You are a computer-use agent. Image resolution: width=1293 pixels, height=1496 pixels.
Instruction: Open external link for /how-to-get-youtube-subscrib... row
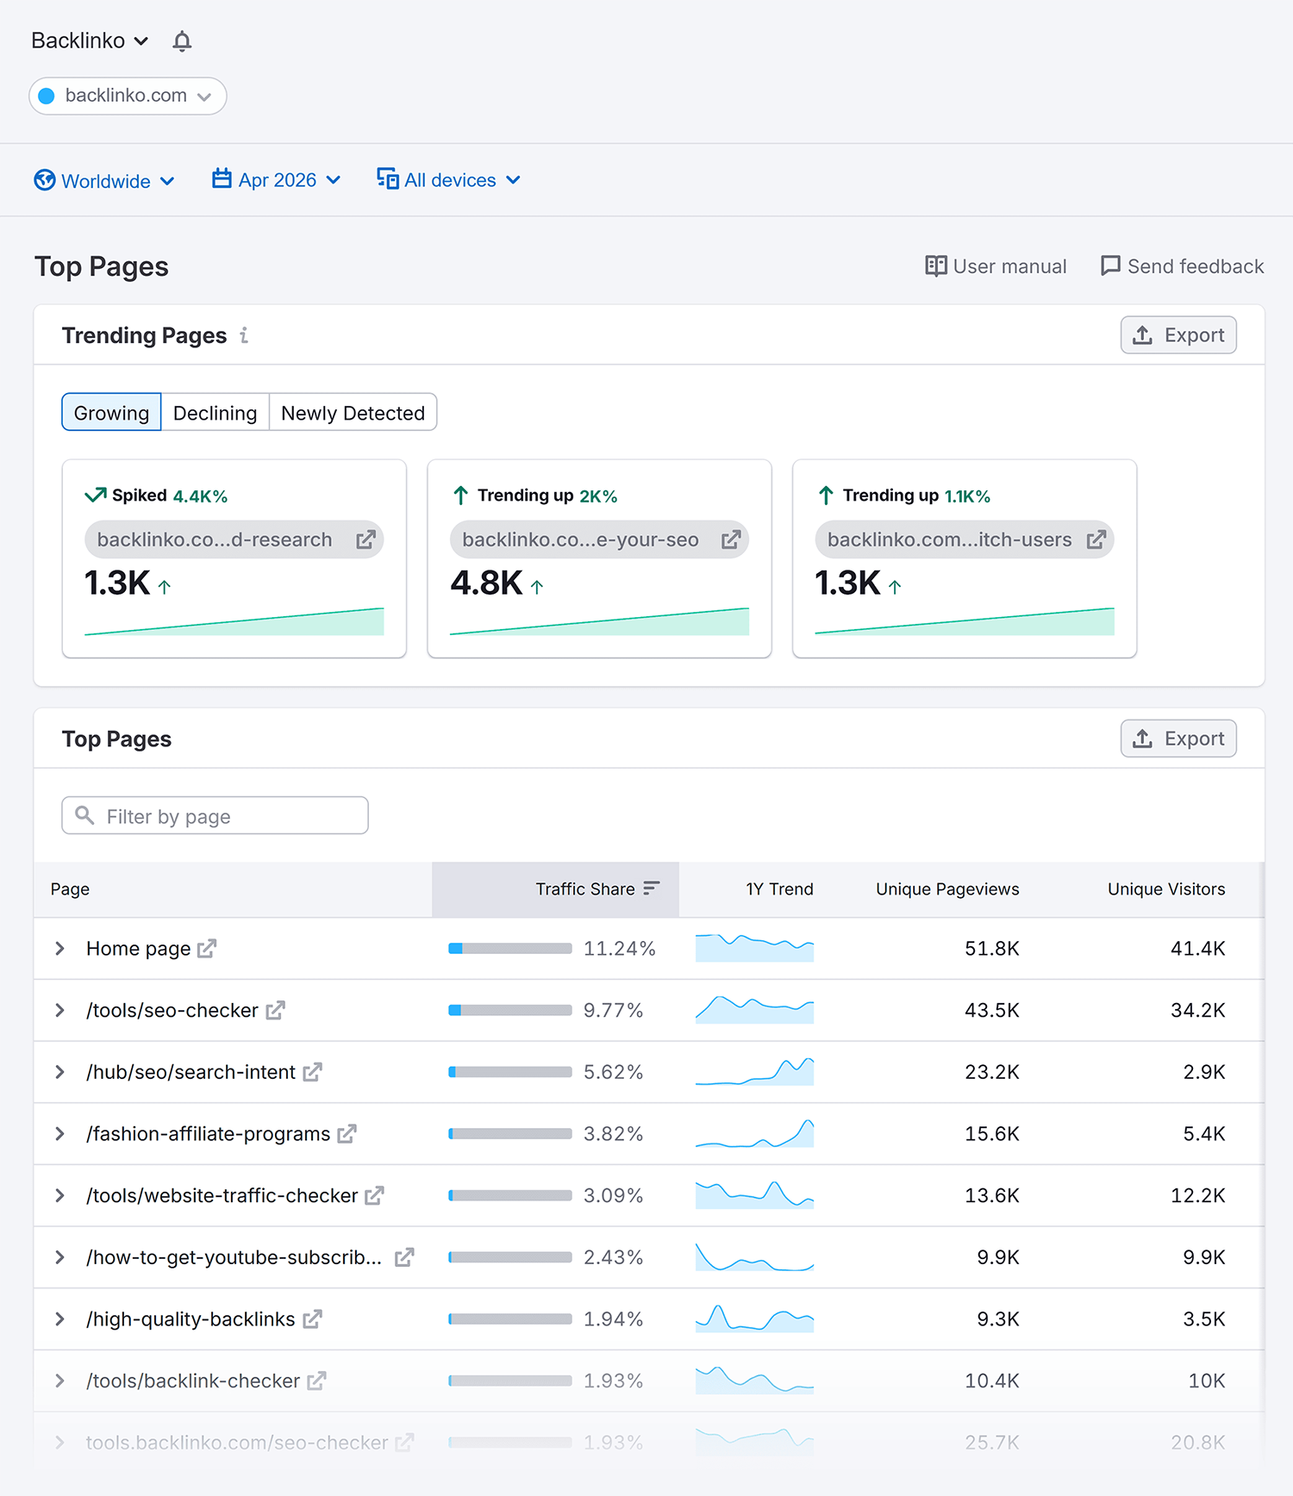click(x=404, y=1258)
